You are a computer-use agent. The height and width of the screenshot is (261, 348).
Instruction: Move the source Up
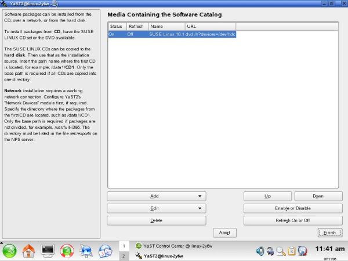[267, 196]
